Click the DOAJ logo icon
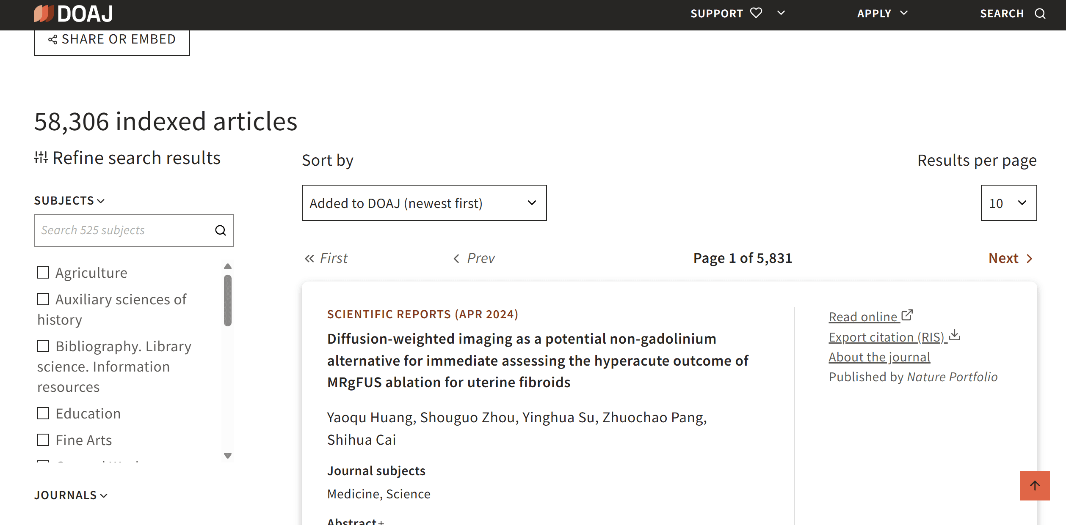Screen dimensions: 1066x525 click(x=44, y=14)
